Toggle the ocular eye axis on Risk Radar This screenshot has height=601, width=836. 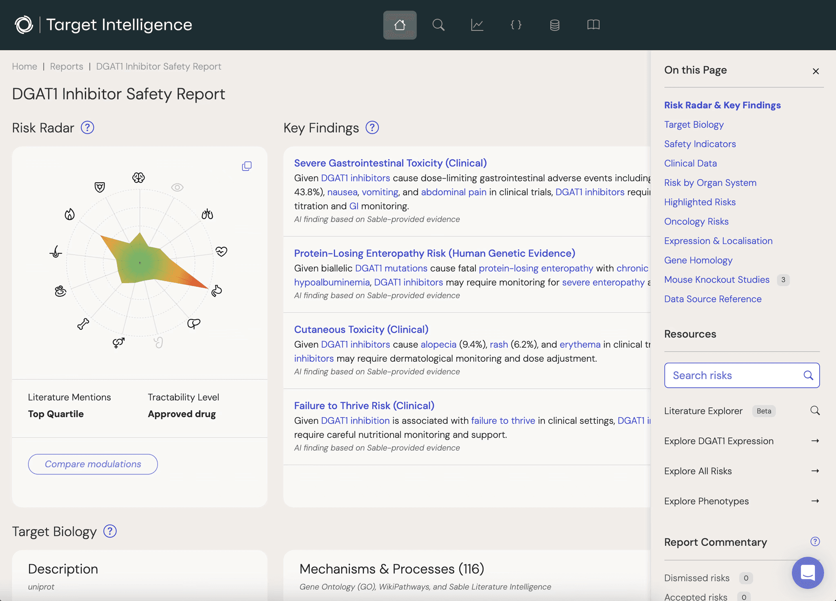tap(176, 187)
